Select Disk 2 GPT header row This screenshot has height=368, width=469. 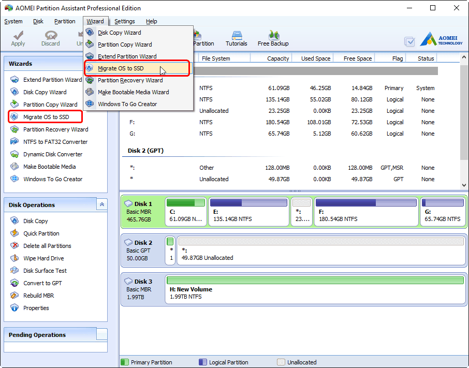(280, 151)
